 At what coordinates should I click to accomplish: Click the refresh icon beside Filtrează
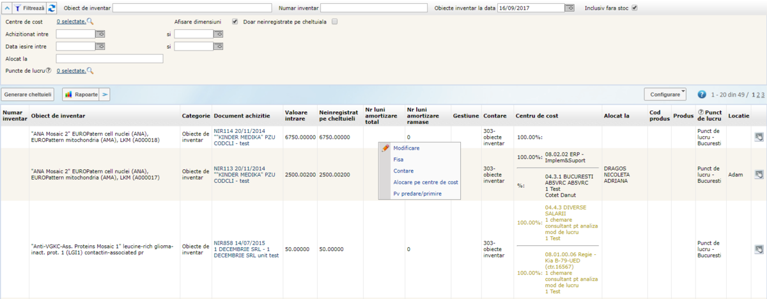coord(52,8)
